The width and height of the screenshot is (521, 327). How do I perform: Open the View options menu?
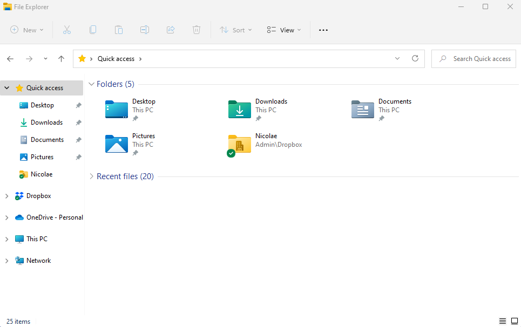[x=284, y=30]
